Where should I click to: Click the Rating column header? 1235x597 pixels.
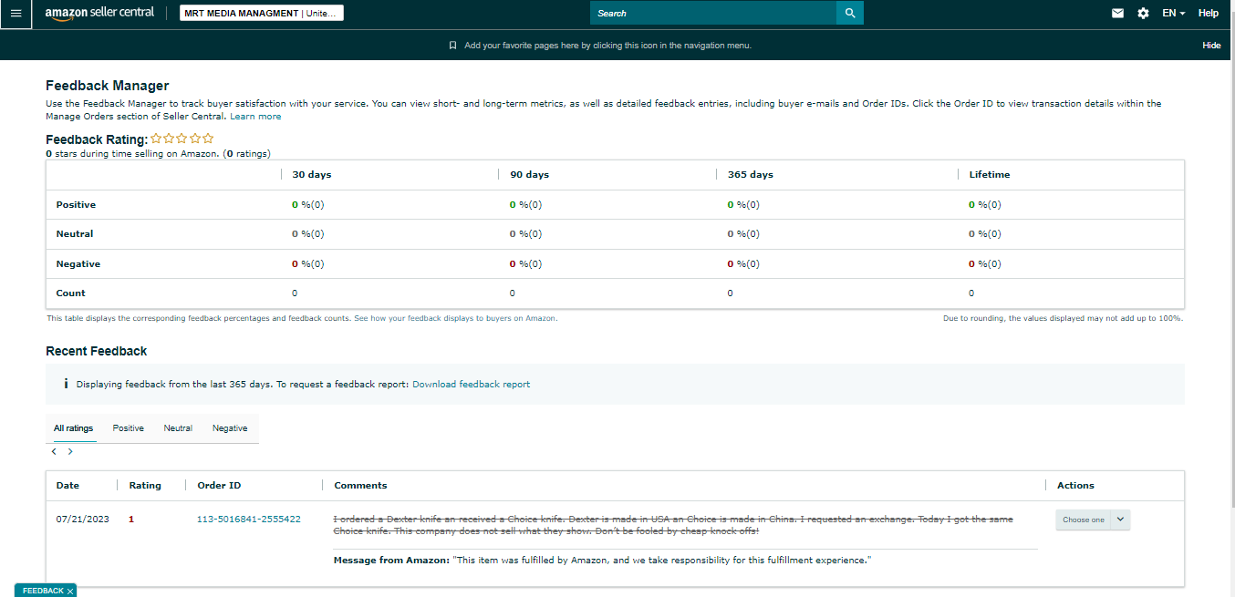[x=145, y=486]
